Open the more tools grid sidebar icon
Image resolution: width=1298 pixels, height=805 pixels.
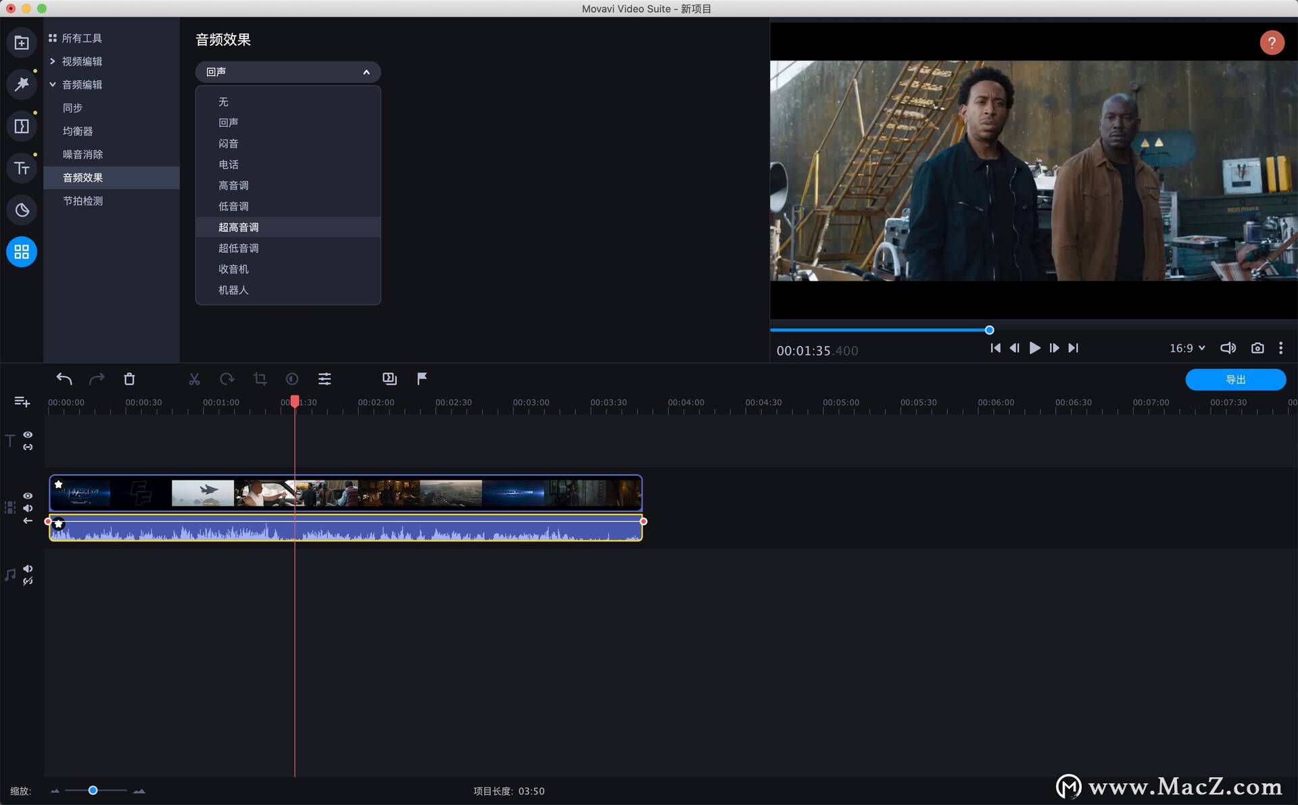point(22,252)
